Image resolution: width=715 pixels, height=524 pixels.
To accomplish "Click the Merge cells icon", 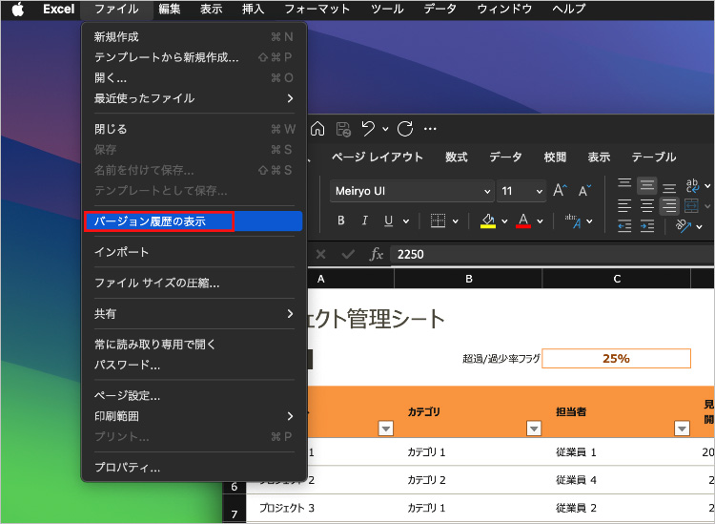I will 692,205.
